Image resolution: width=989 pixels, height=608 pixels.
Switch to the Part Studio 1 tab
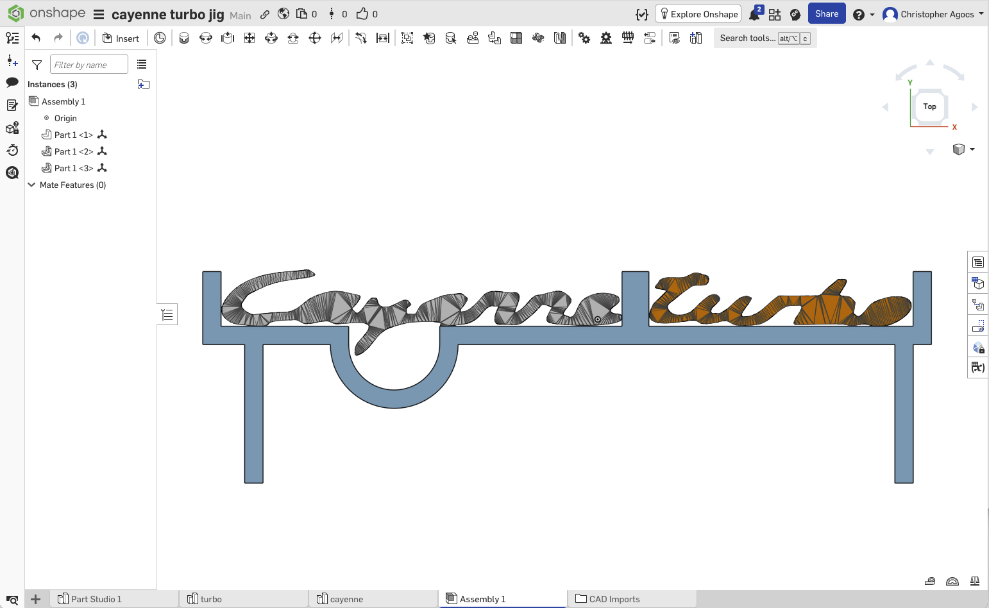[x=96, y=599]
